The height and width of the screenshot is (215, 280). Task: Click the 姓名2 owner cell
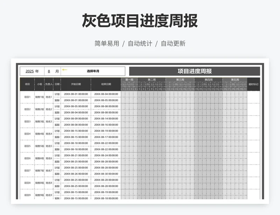tap(49, 109)
